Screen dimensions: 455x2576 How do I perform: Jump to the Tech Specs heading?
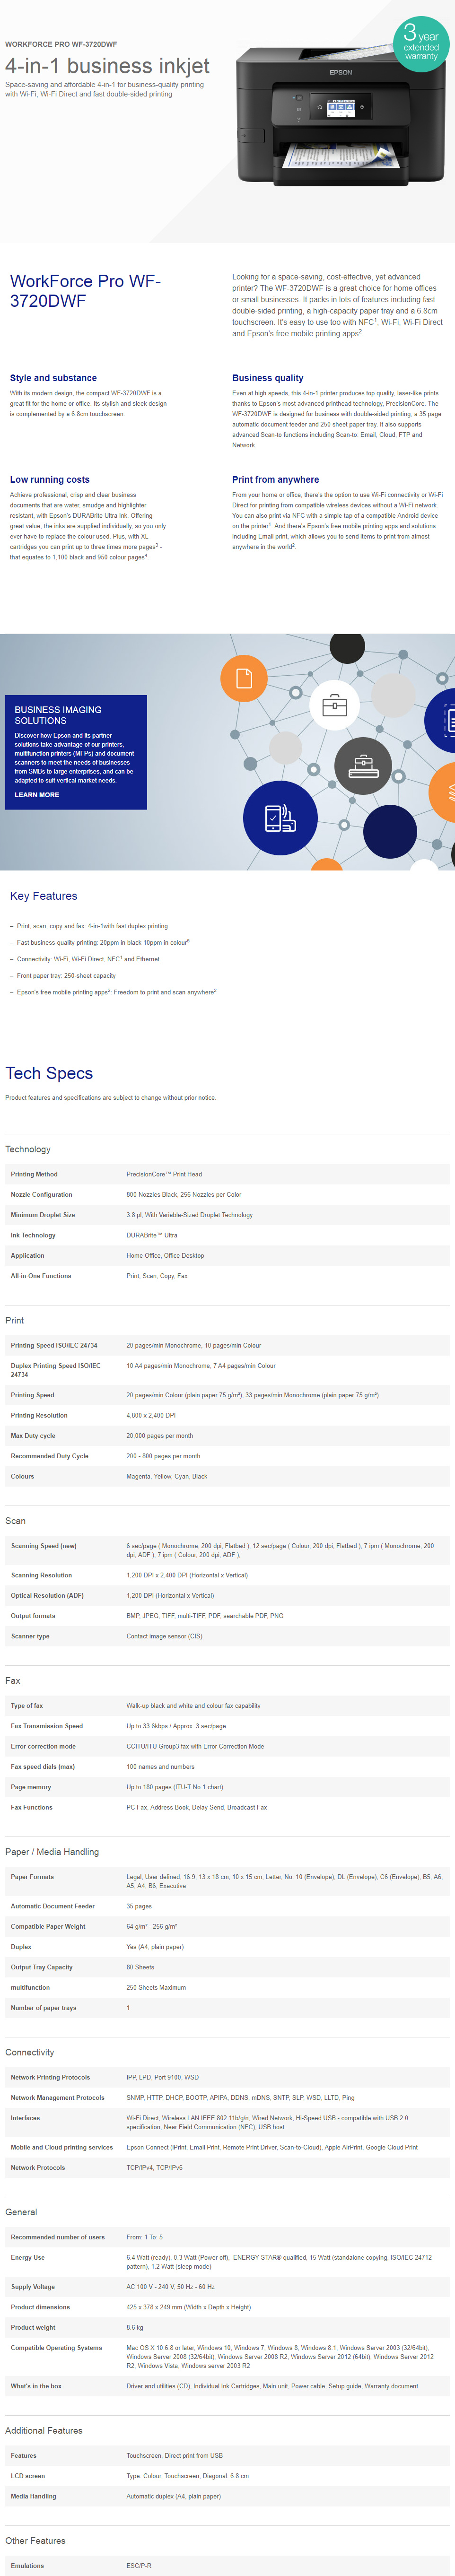click(x=49, y=1073)
